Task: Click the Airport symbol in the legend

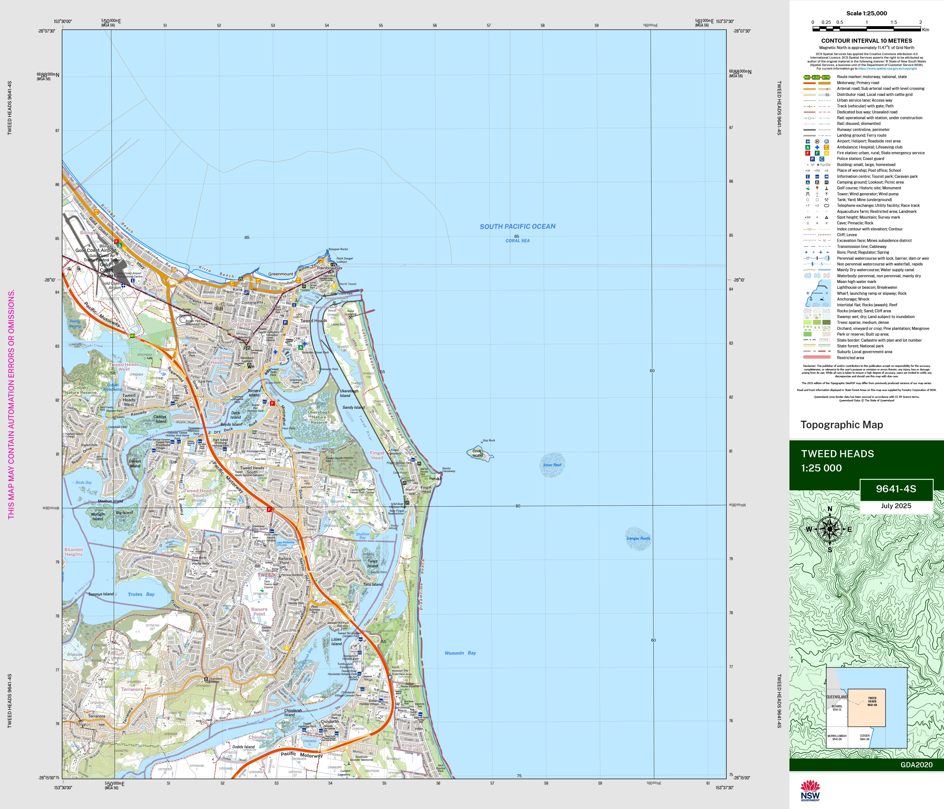Action: coord(808,141)
